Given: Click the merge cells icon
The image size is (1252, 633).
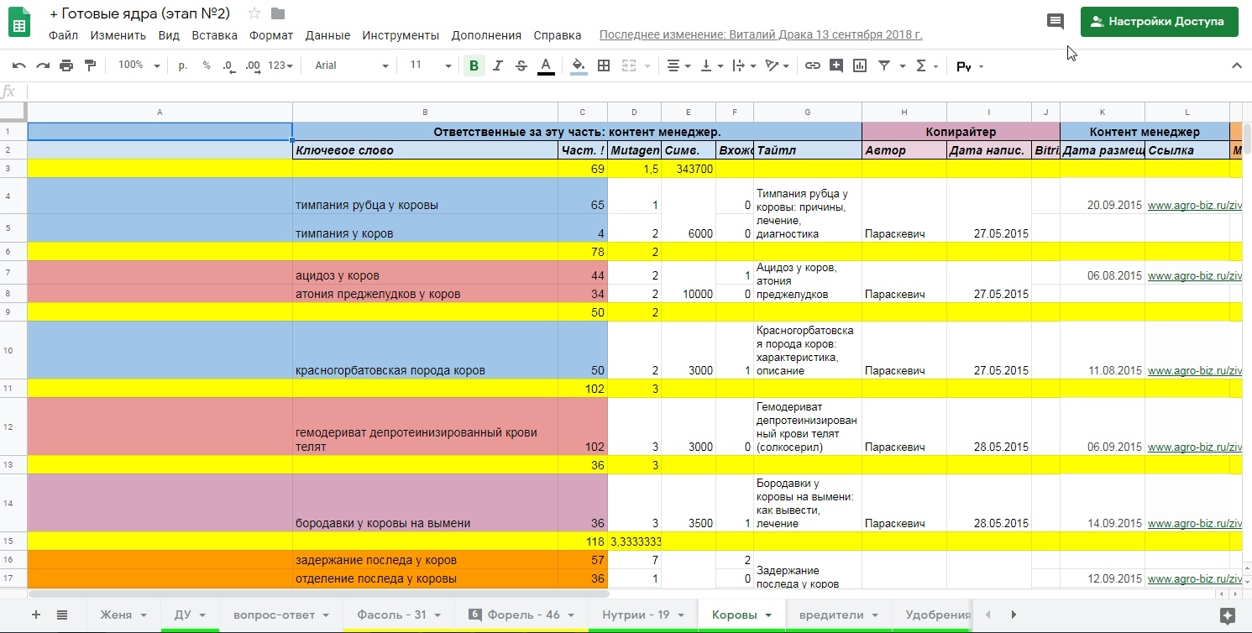Looking at the screenshot, I should pos(628,65).
